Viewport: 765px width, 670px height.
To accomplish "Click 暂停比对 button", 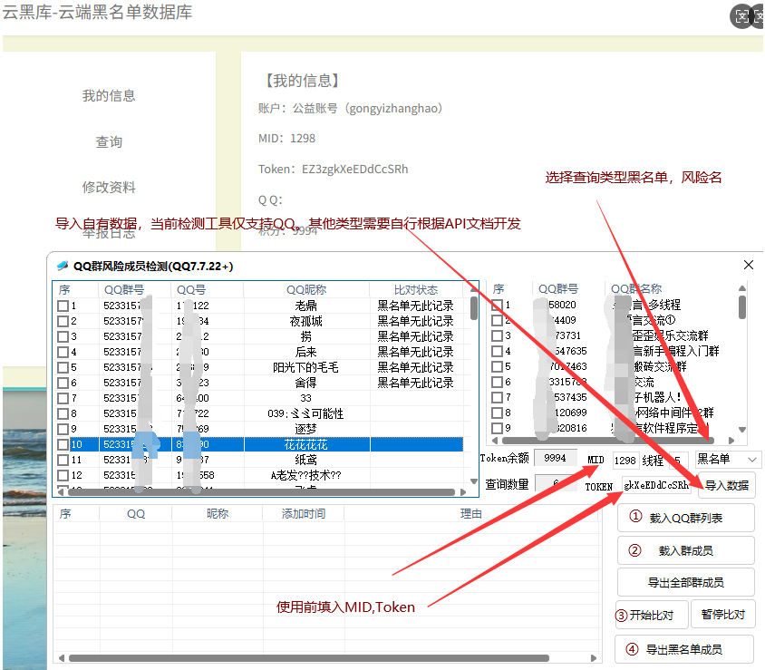I will [723, 615].
